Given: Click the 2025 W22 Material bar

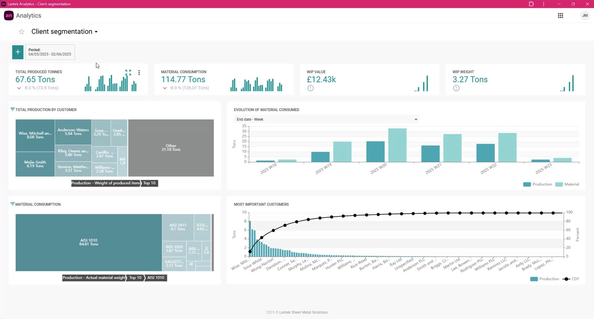Looking at the screenshot, I should [507, 148].
